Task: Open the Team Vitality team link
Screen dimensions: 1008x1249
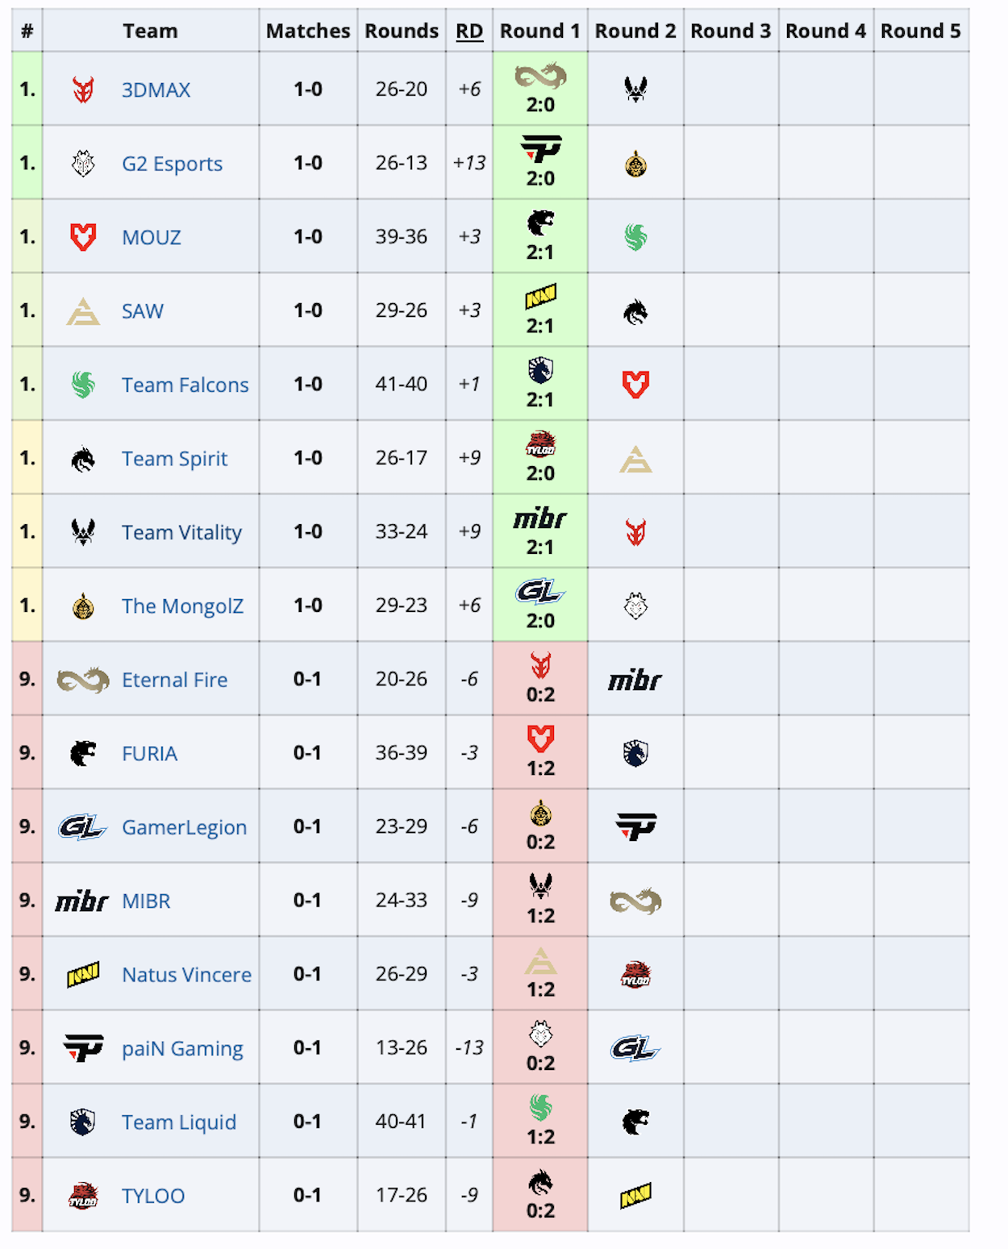Action: pyautogui.click(x=181, y=531)
